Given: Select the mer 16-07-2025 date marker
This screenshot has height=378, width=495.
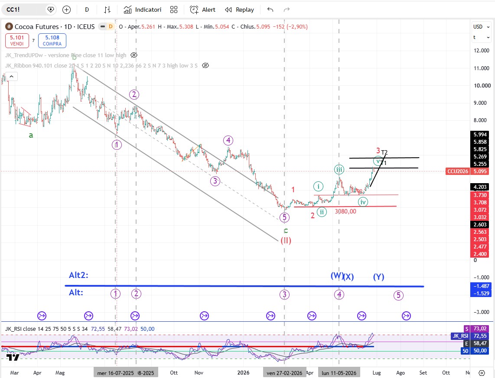Looking at the screenshot, I should (x=116, y=373).
